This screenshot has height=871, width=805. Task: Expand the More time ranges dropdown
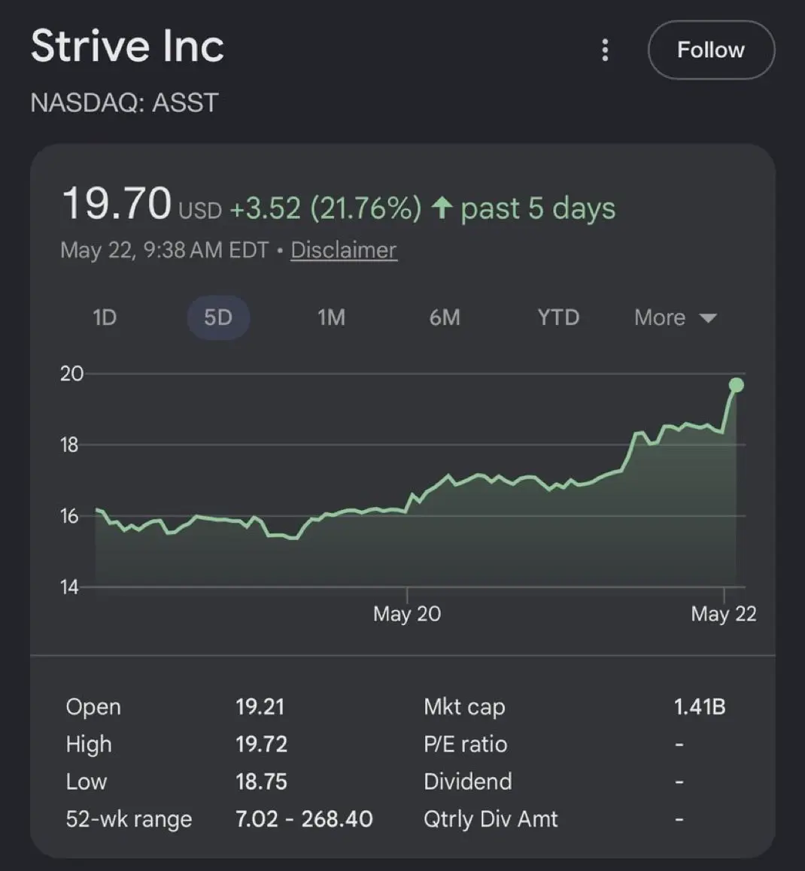676,317
